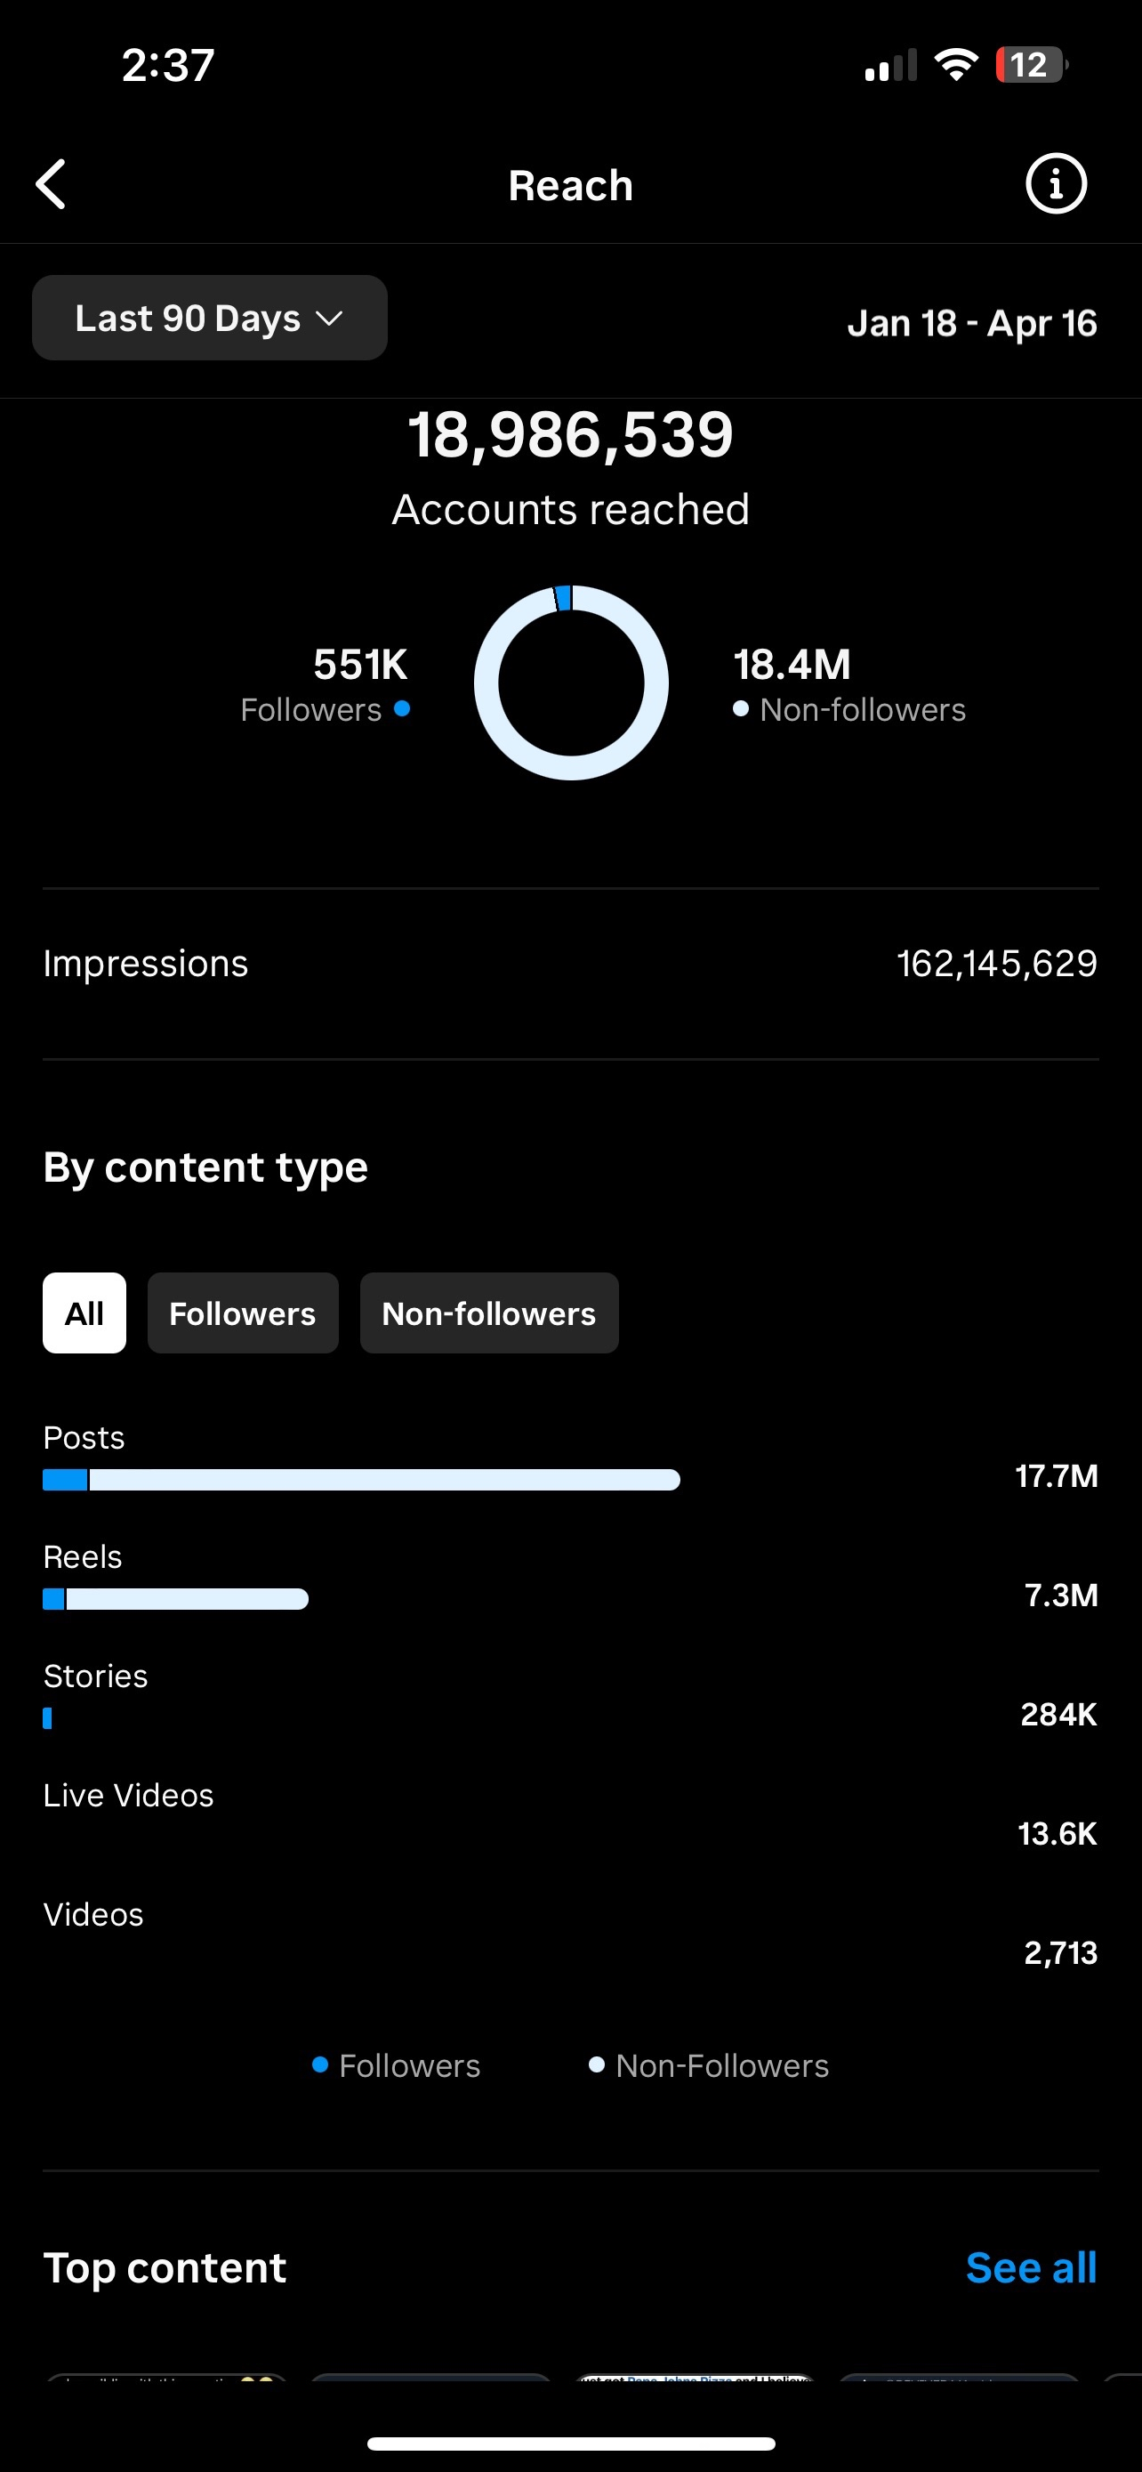
Task: Tap the 18,986,539 accounts reached figure
Action: [x=570, y=435]
